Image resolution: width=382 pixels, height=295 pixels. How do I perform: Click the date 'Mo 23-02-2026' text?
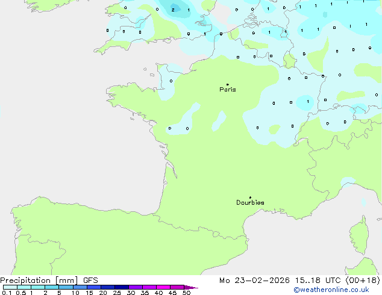(254, 281)
